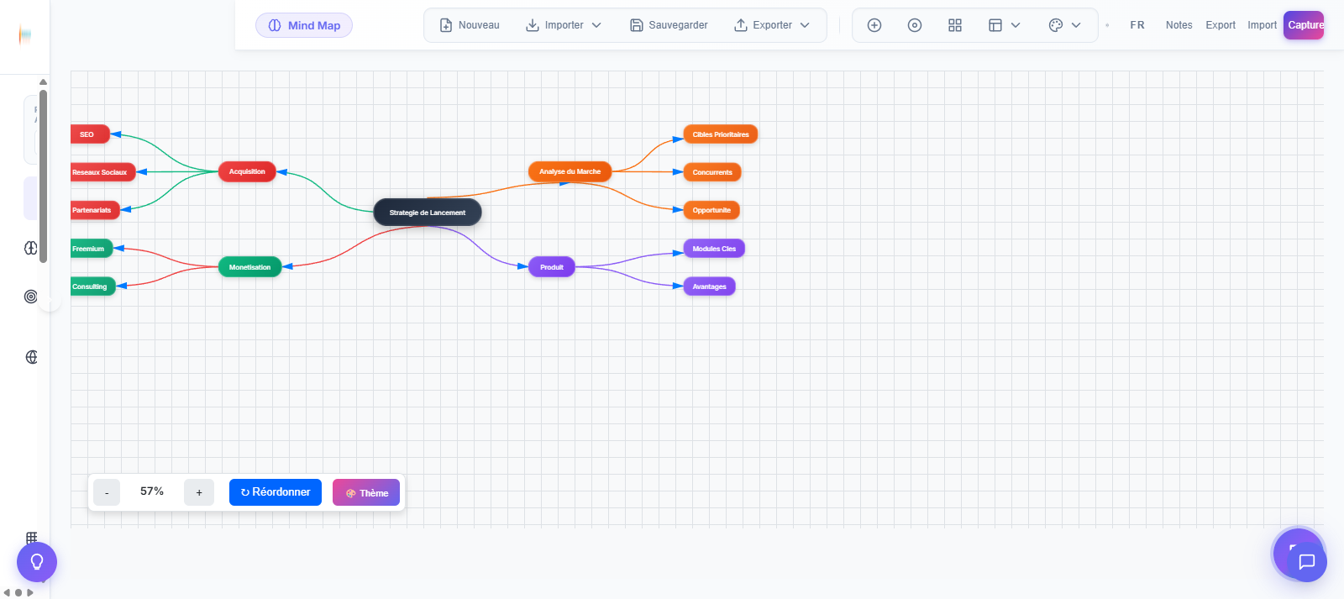
Task: Select the Opportunite node
Action: tap(711, 210)
